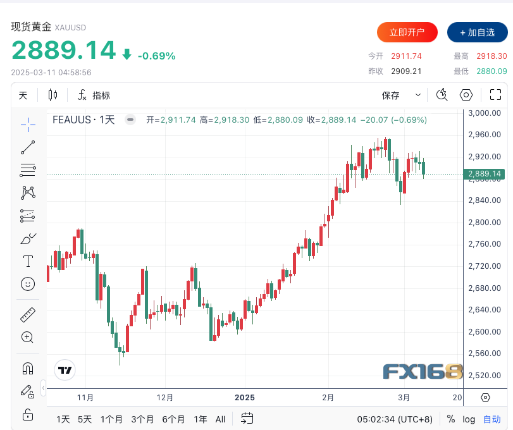Click the 立即开户 open account button
513x430 pixels.
[407, 32]
